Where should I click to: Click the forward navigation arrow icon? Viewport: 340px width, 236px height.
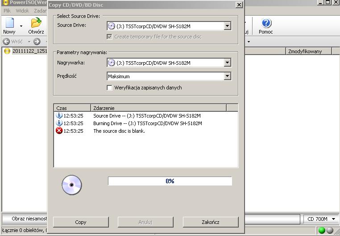coord(37,42)
